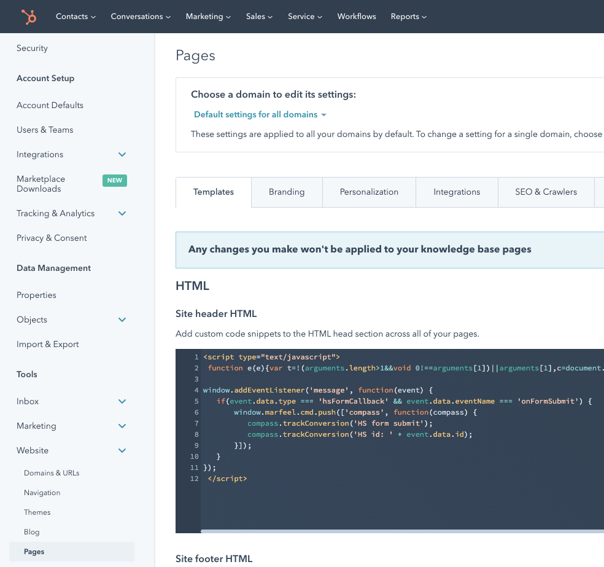Switch to the Integrations tab
Image resolution: width=604 pixels, height=567 pixels.
(x=457, y=192)
